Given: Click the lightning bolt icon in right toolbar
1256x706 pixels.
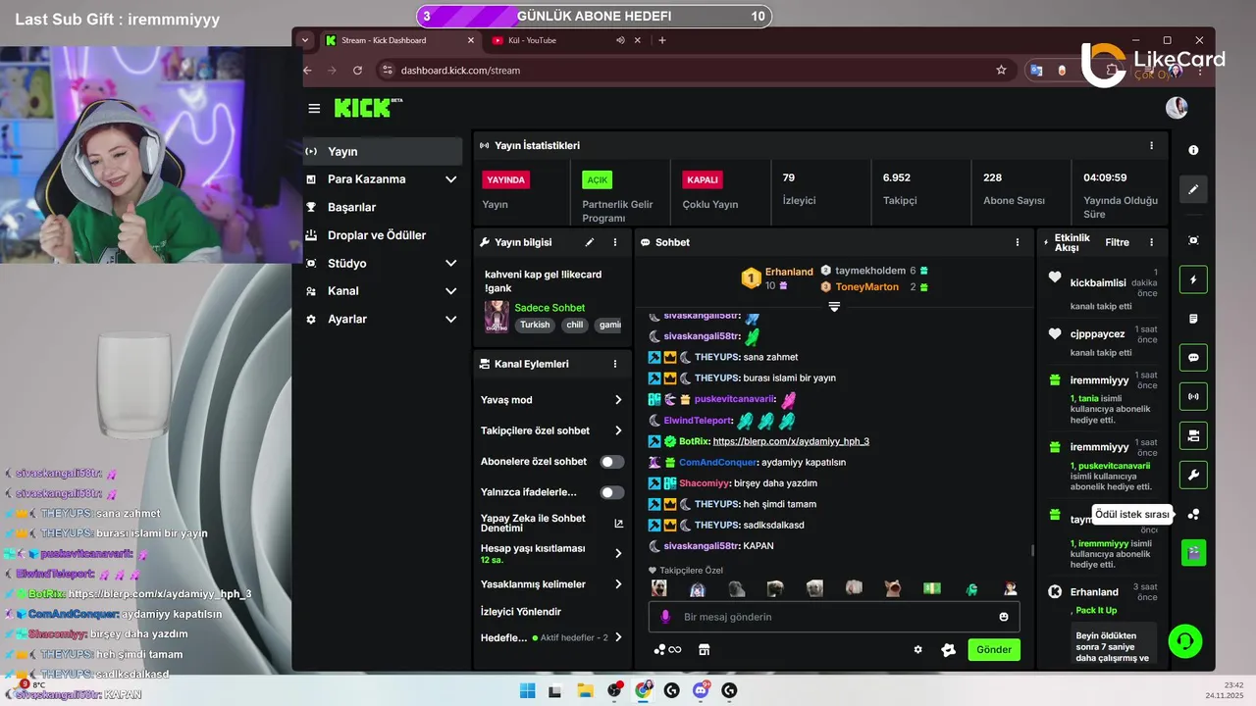Looking at the screenshot, I should point(1193,279).
